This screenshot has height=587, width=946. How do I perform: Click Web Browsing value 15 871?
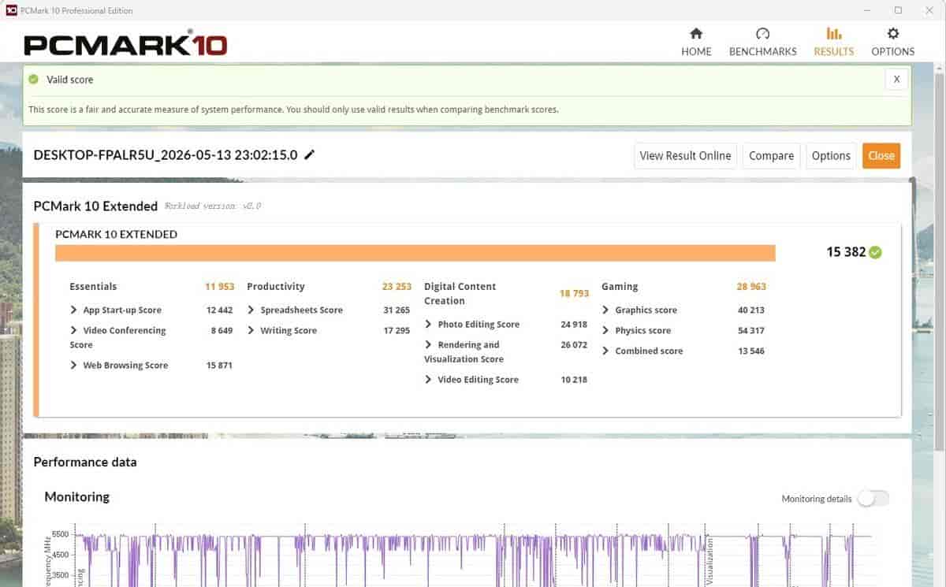(219, 366)
